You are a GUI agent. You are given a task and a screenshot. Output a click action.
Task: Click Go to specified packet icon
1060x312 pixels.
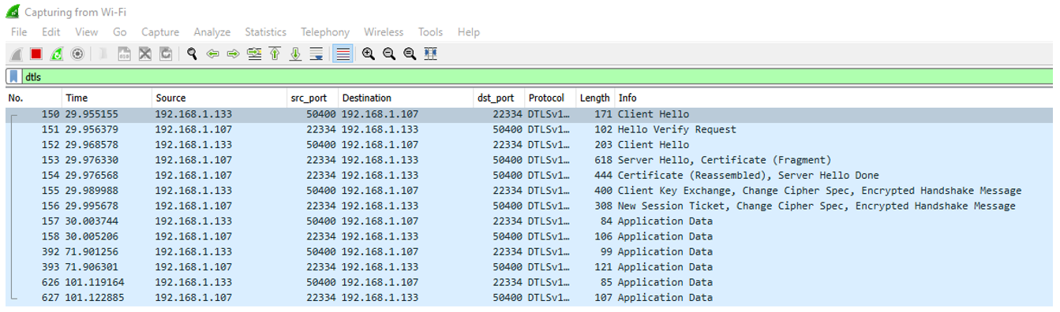pos(254,54)
